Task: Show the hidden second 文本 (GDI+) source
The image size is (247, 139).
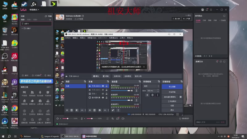Action: pos(103,90)
